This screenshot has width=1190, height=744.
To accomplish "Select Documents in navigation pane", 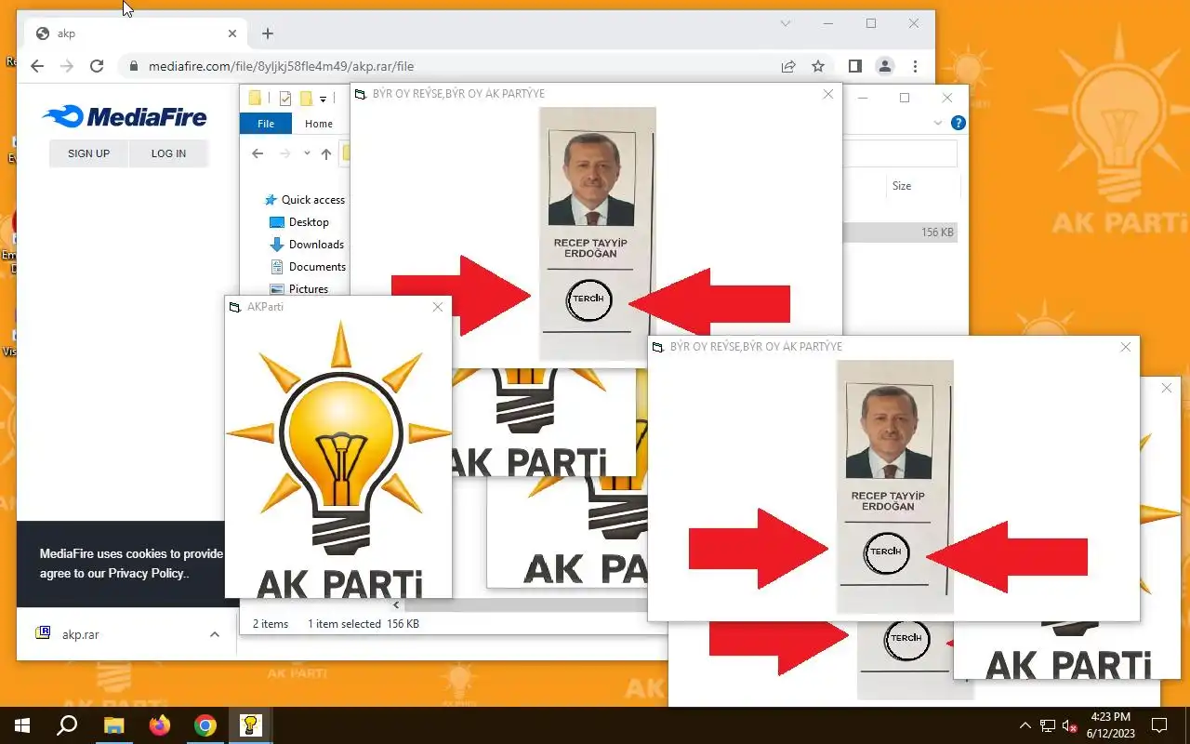I will point(308,267).
